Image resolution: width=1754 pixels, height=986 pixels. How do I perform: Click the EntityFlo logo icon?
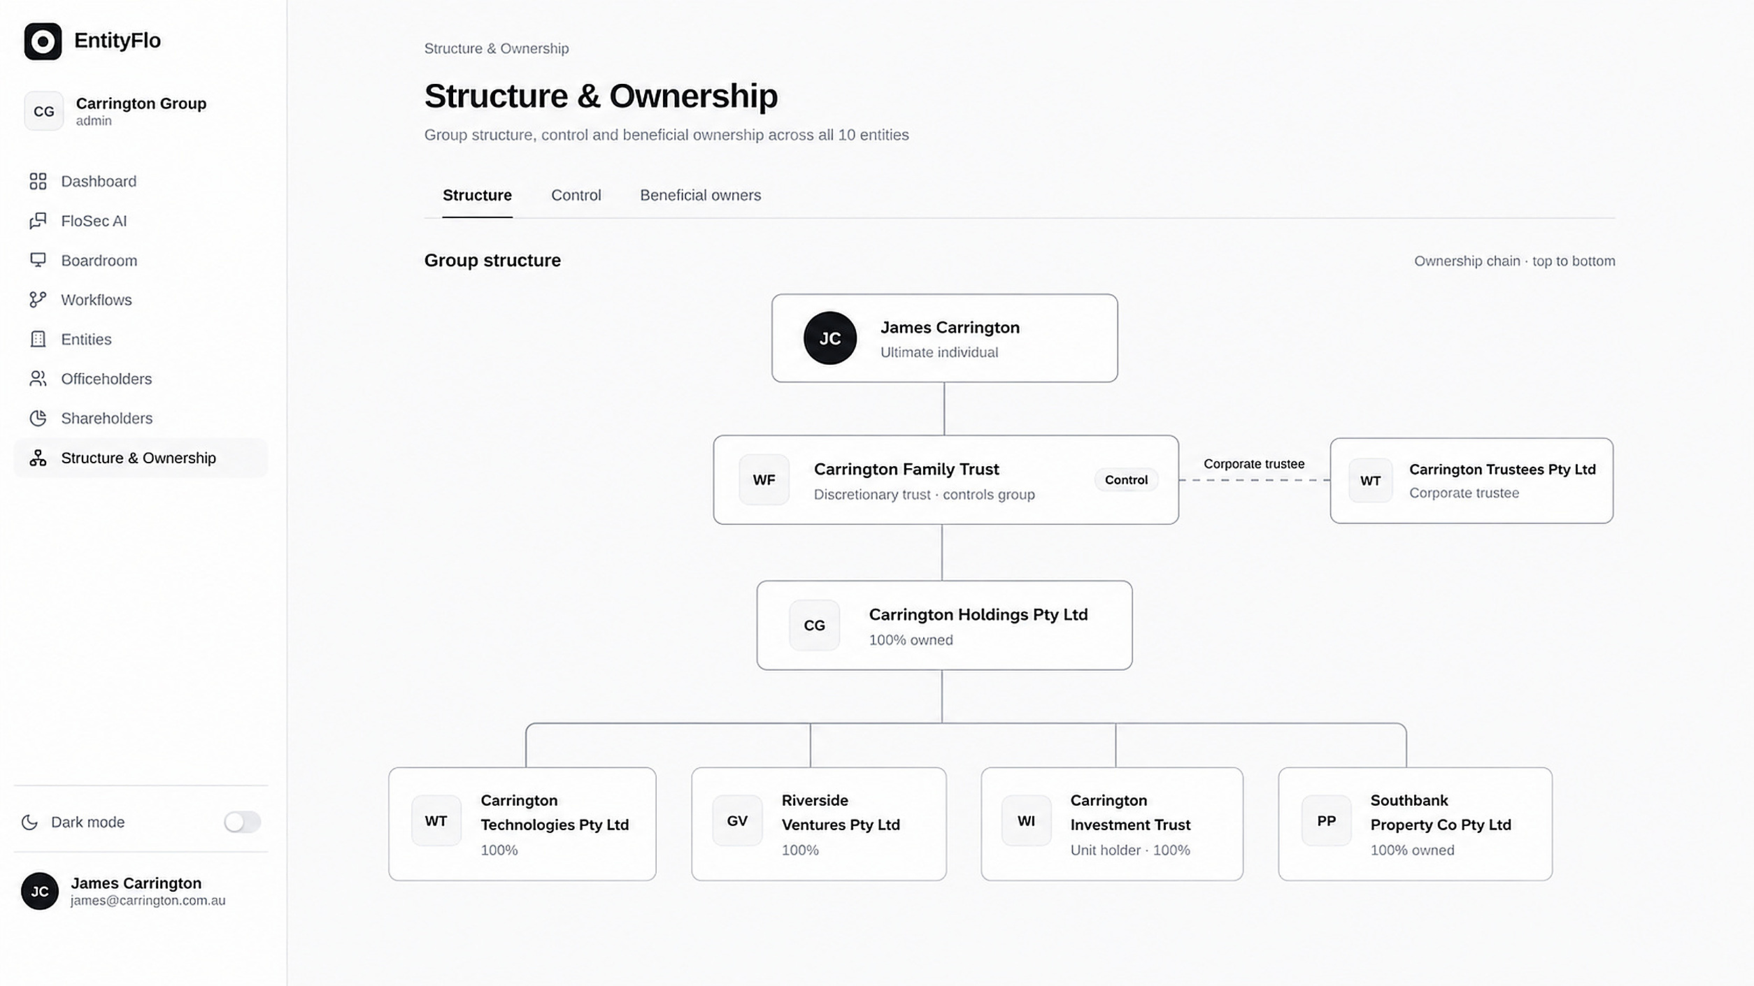tap(43, 41)
